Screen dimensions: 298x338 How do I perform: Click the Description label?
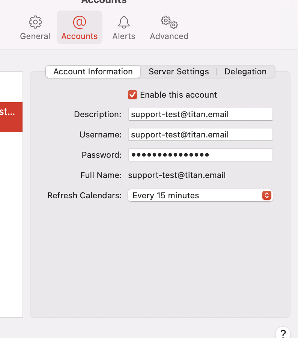[x=98, y=114]
